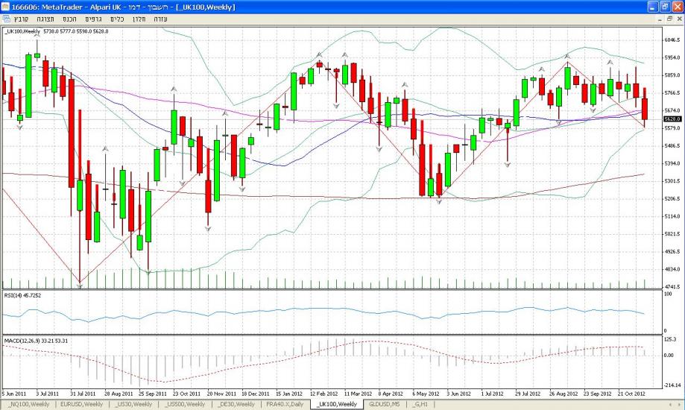Viewport: 685px width, 410px height.
Task: Open the כלים (Tools) menu
Action: pyautogui.click(x=117, y=17)
